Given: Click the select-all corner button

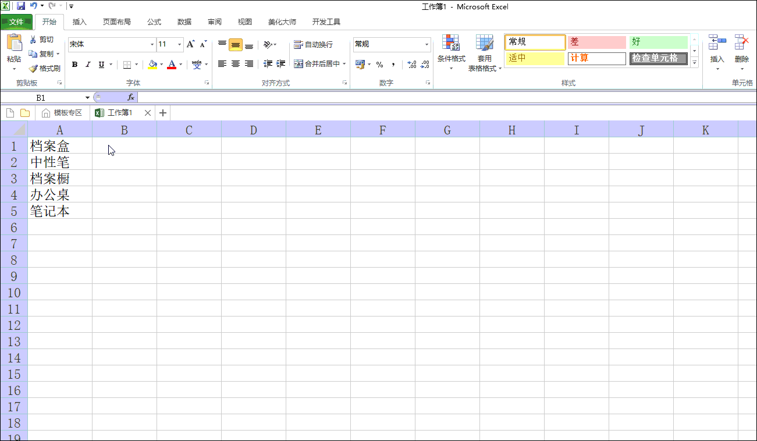Looking at the screenshot, I should coord(14,129).
